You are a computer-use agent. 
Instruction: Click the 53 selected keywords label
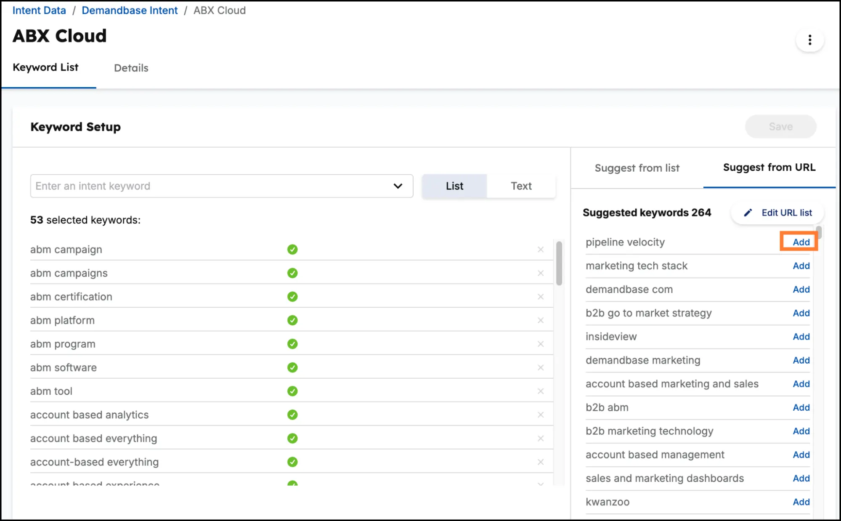pos(85,220)
